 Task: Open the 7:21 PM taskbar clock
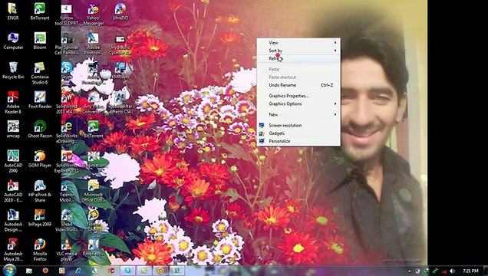click(470, 271)
